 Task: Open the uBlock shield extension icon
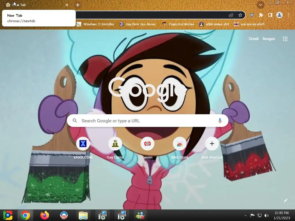[252, 15]
